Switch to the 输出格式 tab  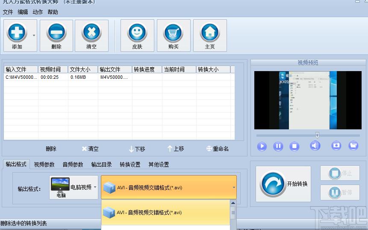tap(16, 164)
